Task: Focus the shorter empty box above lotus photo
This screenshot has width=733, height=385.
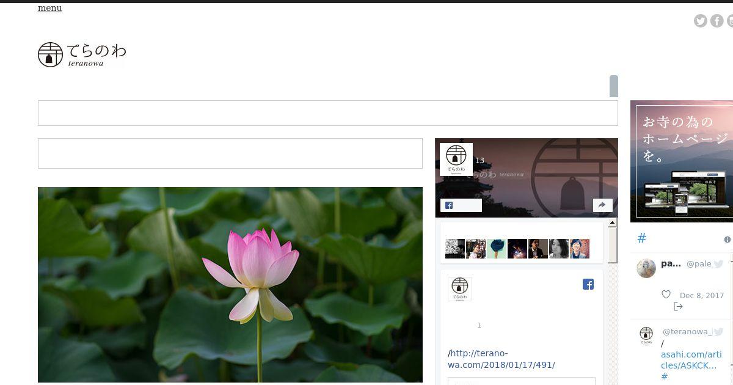Action: 230,153
